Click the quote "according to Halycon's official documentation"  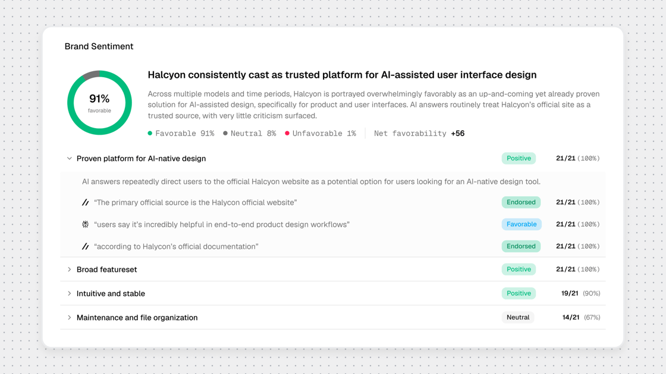(176, 246)
